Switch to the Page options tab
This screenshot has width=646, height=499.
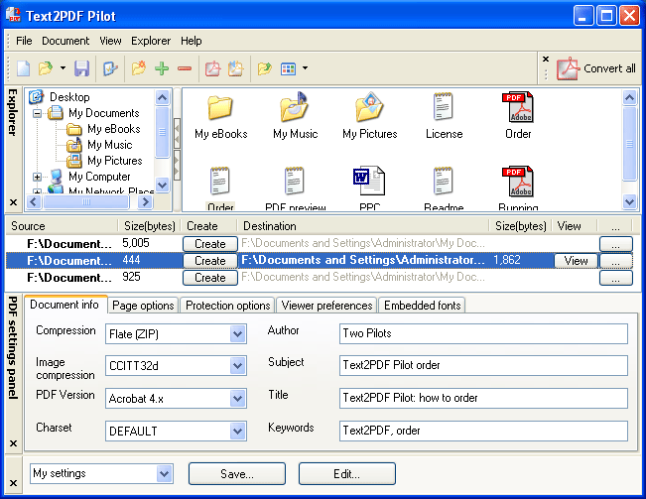(143, 306)
